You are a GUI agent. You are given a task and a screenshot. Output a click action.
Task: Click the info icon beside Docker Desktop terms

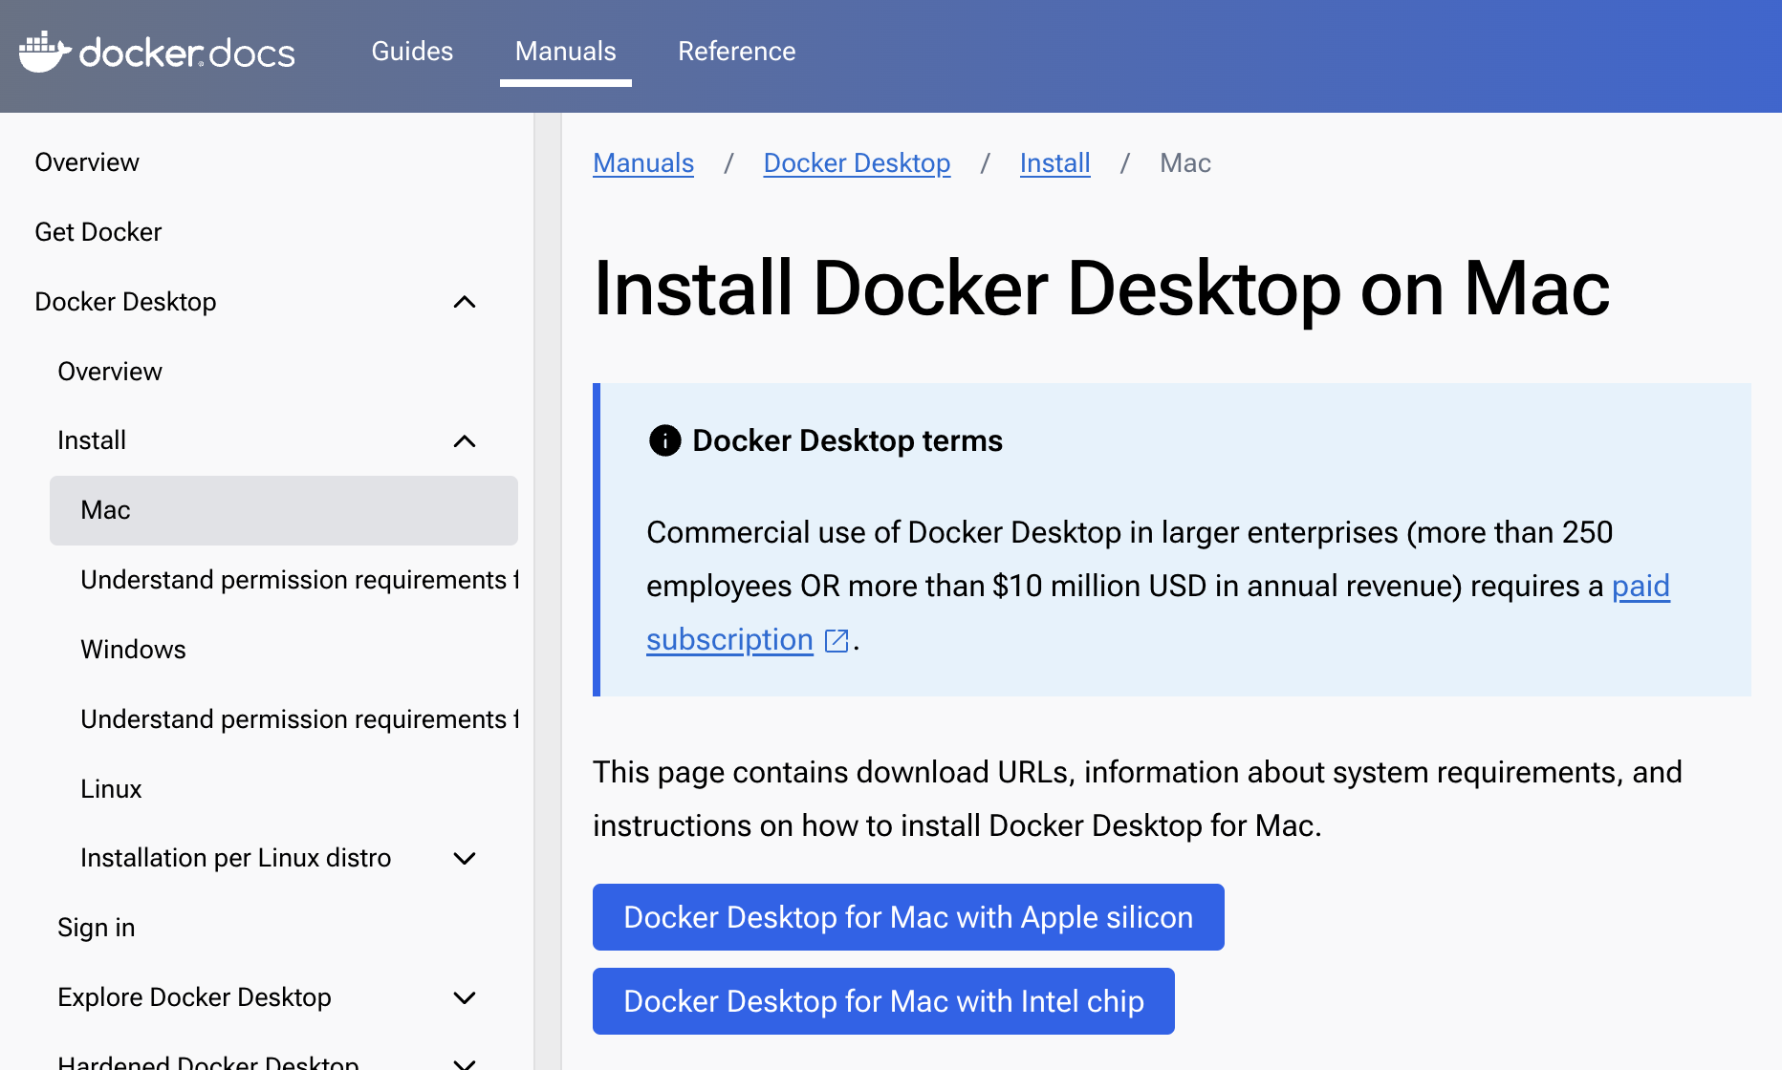click(664, 440)
